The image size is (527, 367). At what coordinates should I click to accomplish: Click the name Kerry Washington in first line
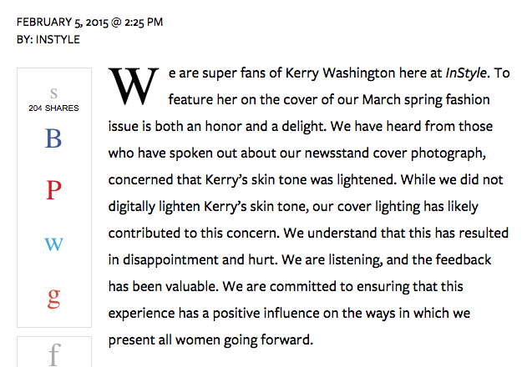[340, 73]
